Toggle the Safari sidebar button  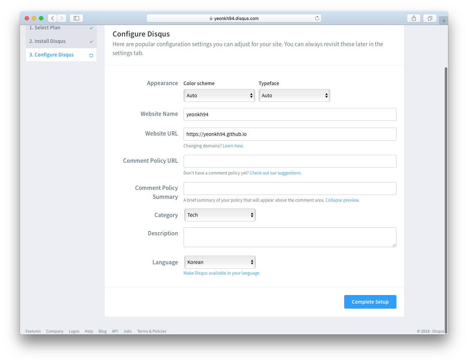76,18
